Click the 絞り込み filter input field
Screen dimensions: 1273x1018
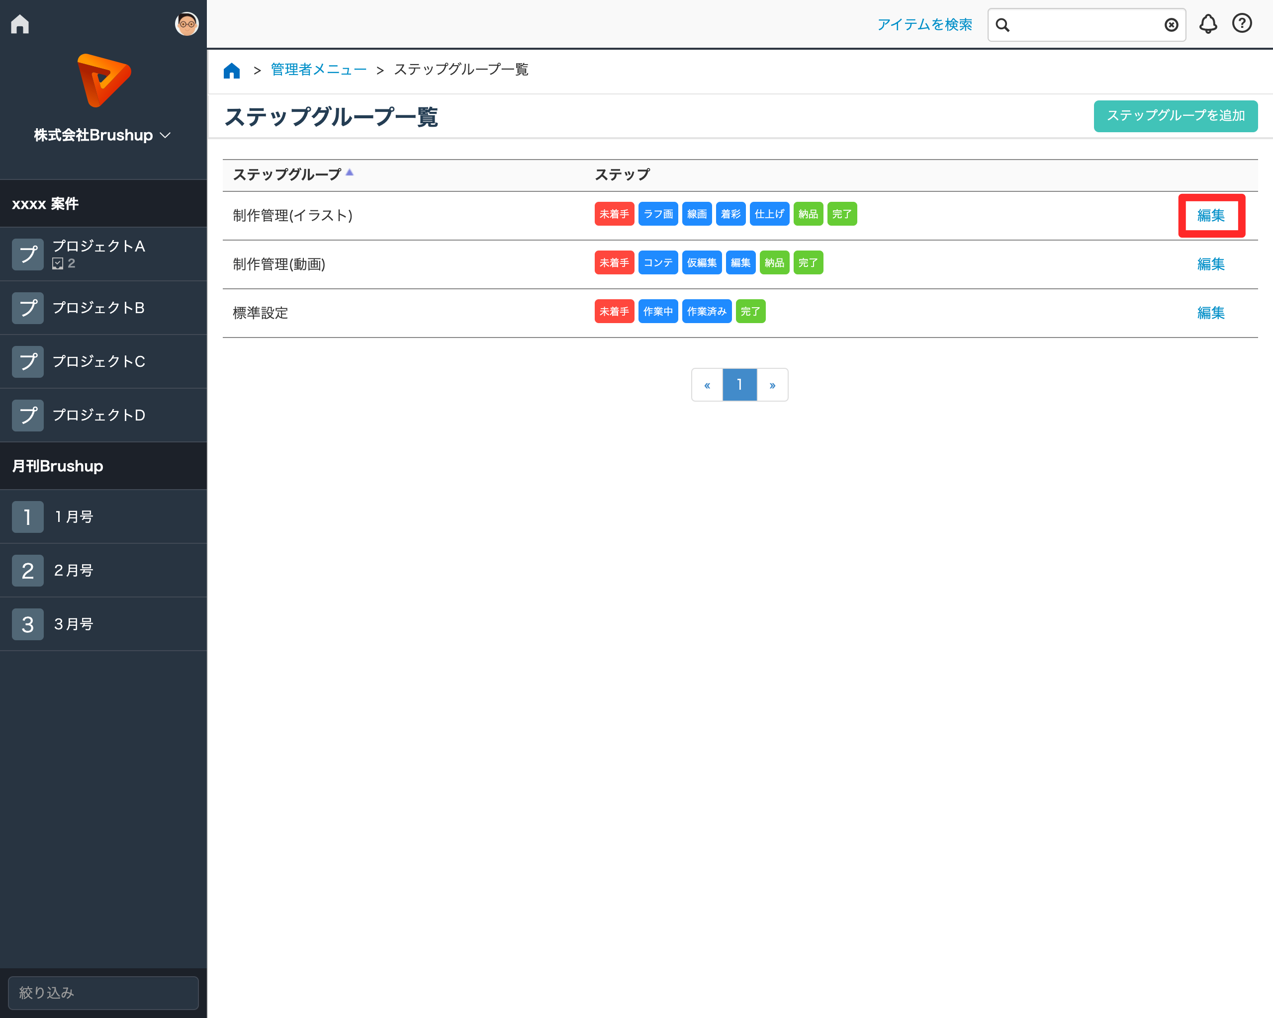pyautogui.click(x=103, y=993)
